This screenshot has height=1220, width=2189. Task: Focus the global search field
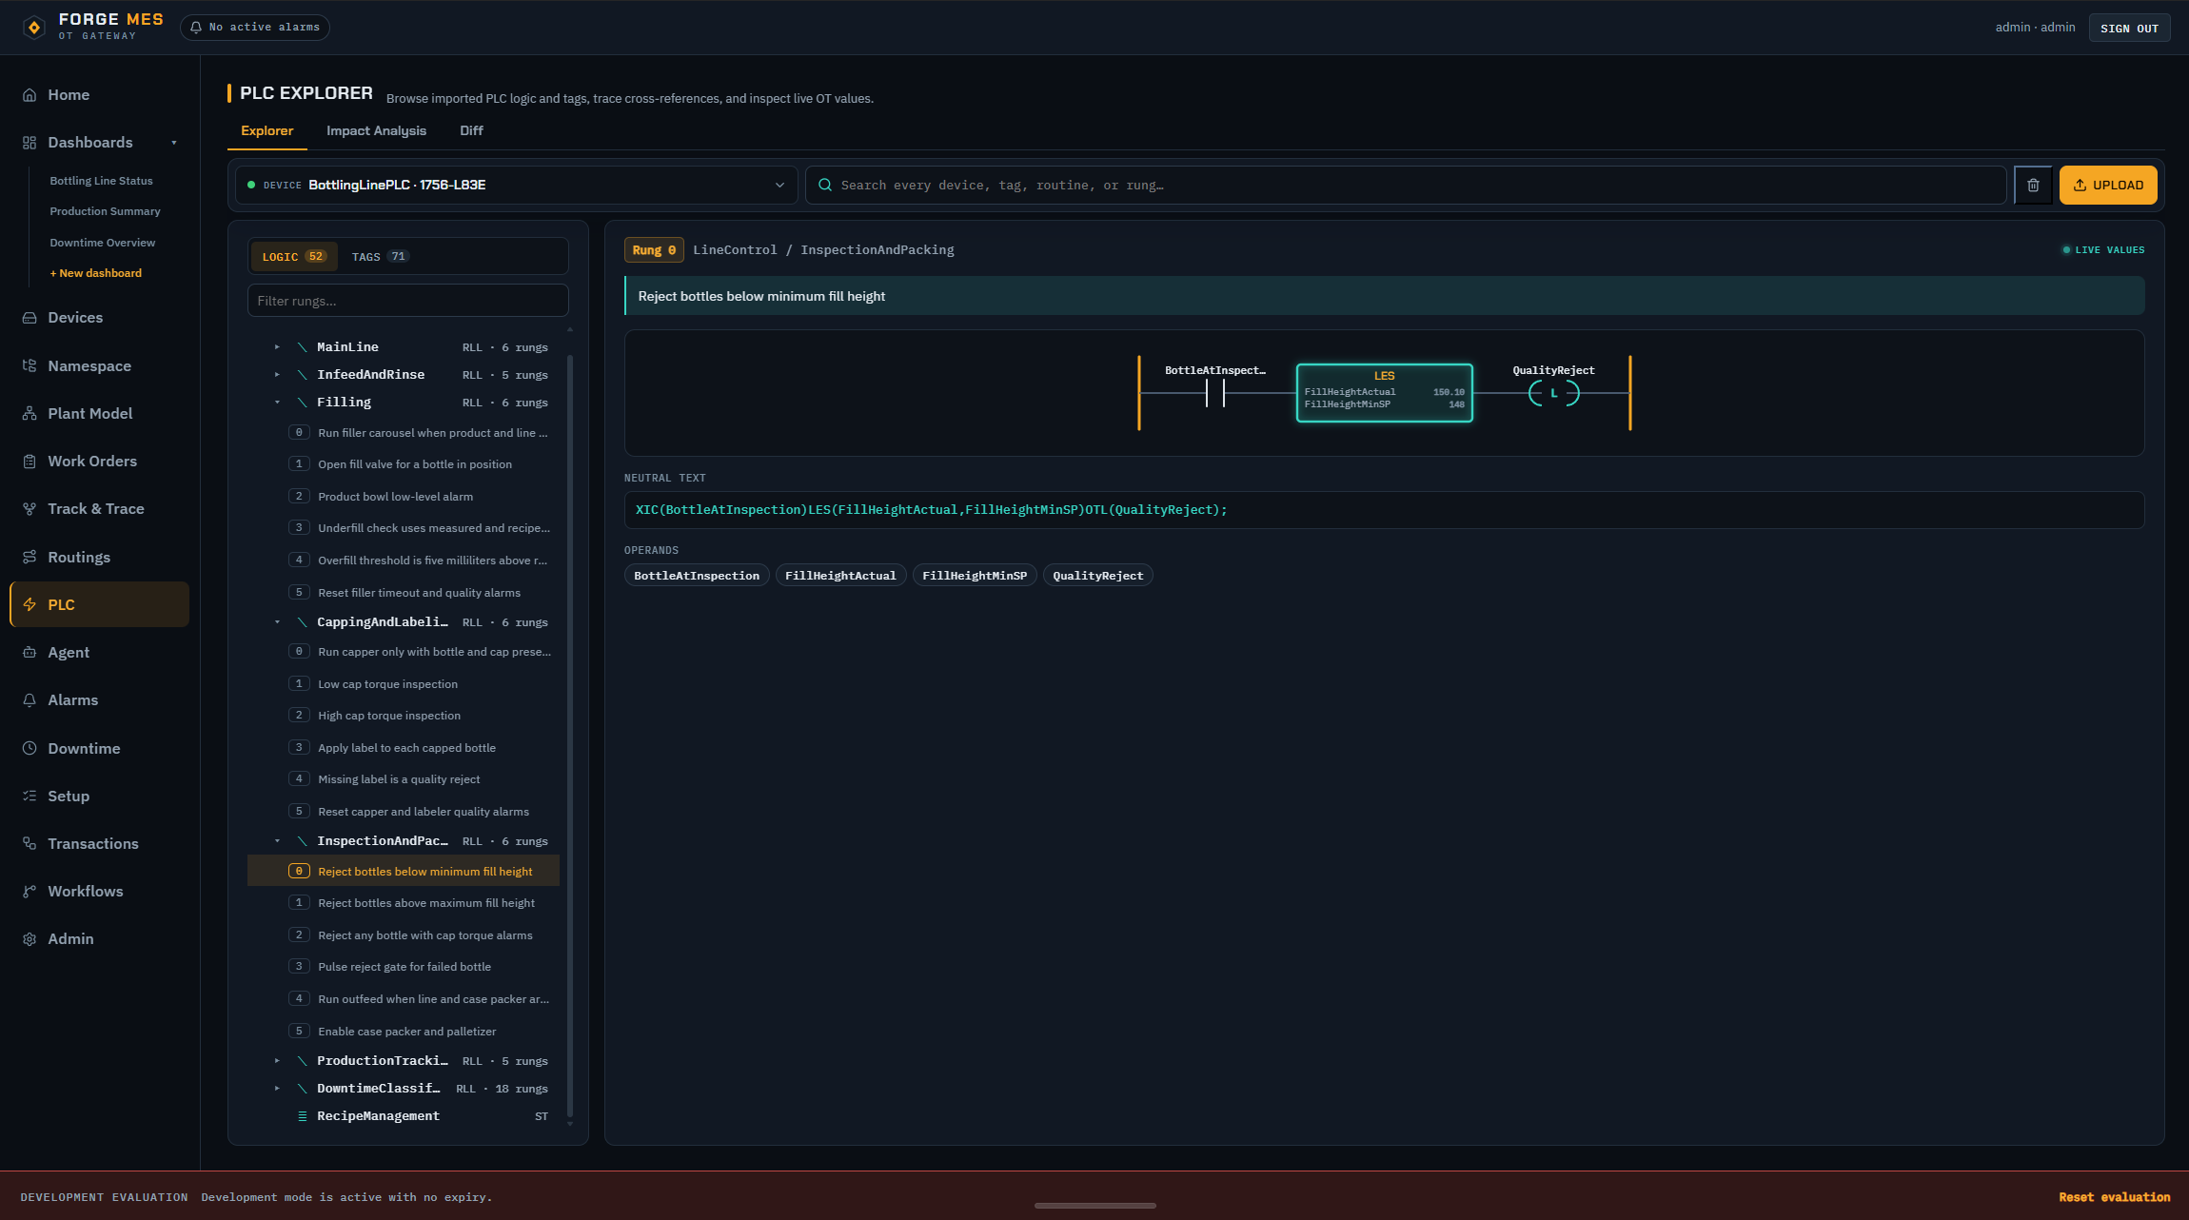[1406, 186]
